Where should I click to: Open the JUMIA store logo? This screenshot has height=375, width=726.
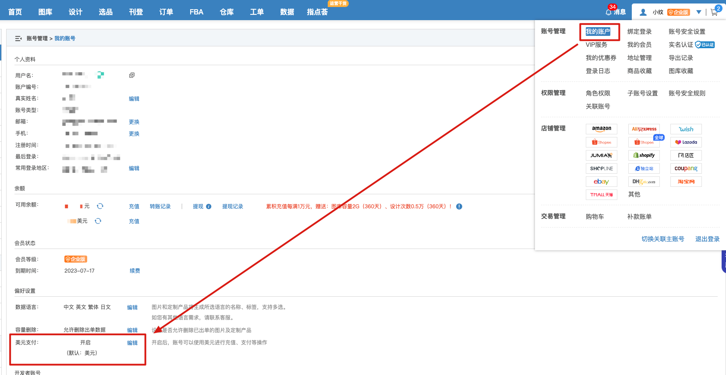pyautogui.click(x=602, y=155)
